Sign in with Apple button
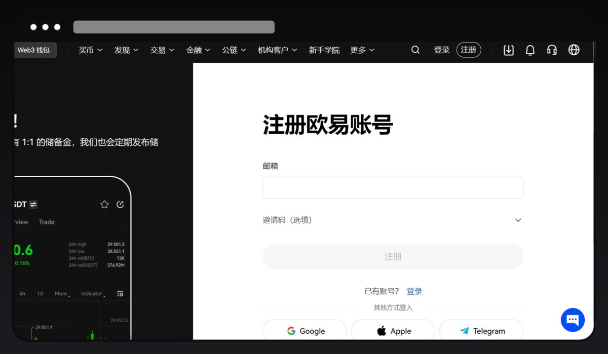The height and width of the screenshot is (354, 608). pyautogui.click(x=393, y=331)
